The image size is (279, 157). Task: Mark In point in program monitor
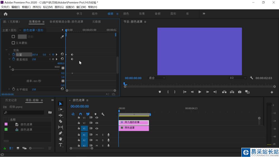(168, 92)
